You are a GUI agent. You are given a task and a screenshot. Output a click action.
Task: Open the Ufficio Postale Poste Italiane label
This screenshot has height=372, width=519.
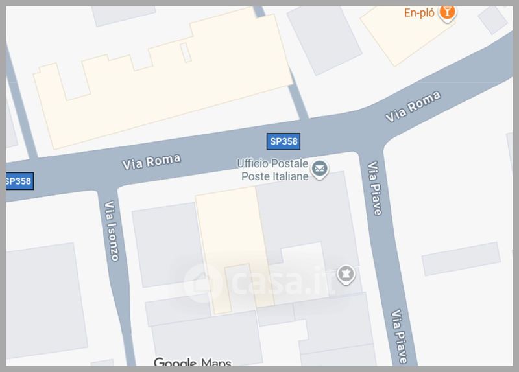272,170
